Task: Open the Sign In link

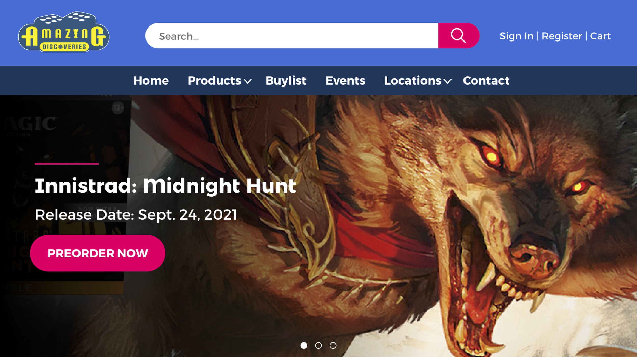Action: click(516, 36)
